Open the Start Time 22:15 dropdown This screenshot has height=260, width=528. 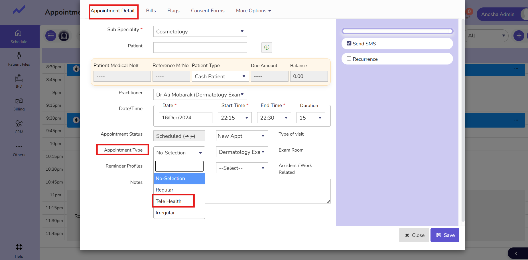(234, 118)
